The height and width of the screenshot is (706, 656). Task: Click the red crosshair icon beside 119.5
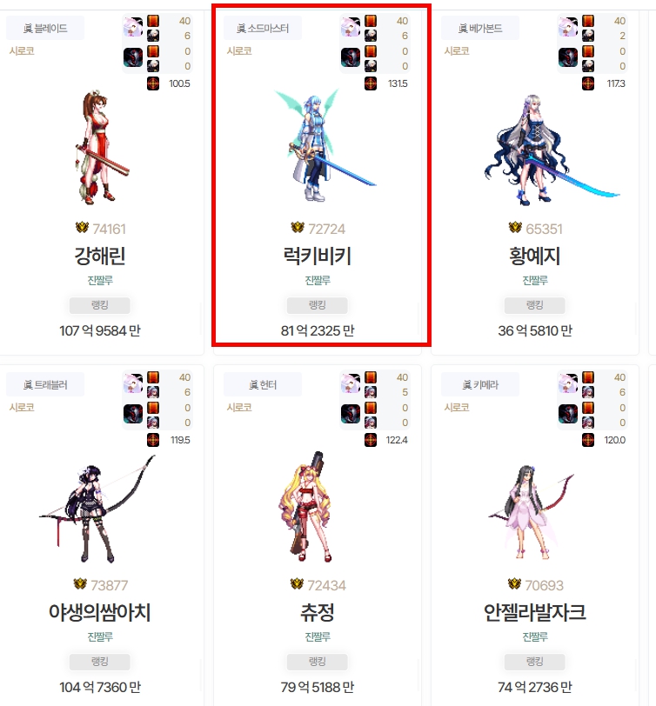pos(153,440)
